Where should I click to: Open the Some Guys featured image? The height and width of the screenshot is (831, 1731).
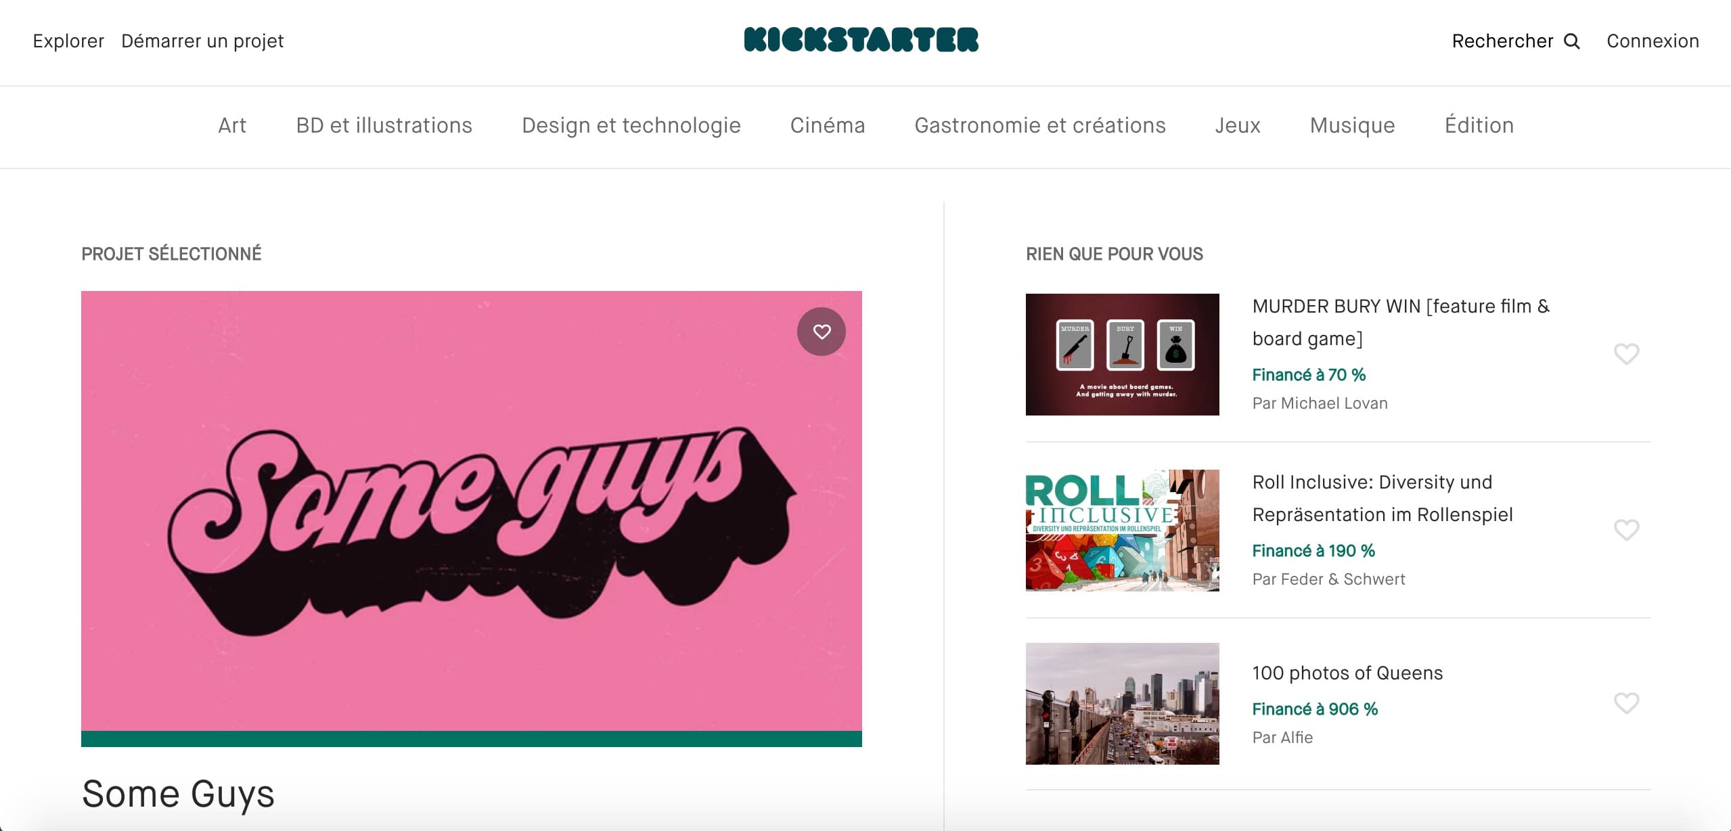point(472,511)
